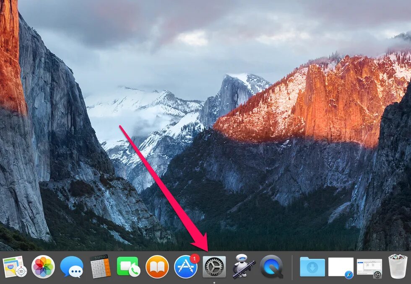
Task: Restore minimized Safari window thumbnail
Action: click(x=341, y=268)
